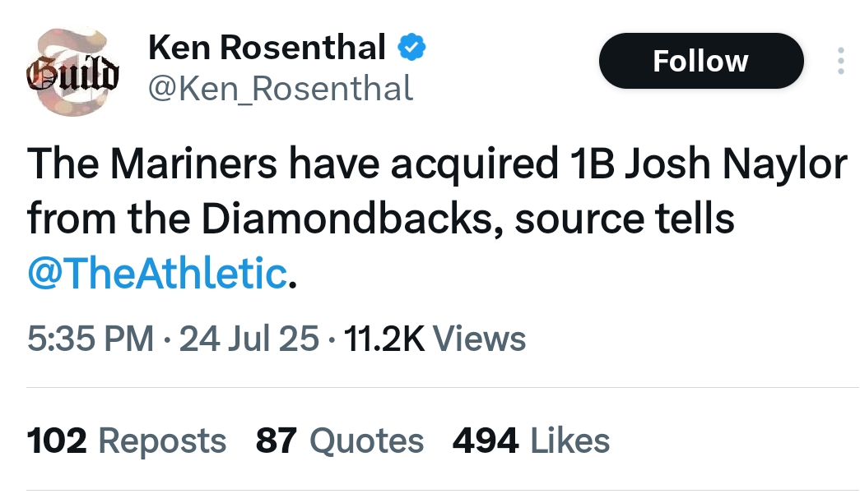Click the word acquired in the tweet
This screenshot has height=503, width=860.
[474, 165]
